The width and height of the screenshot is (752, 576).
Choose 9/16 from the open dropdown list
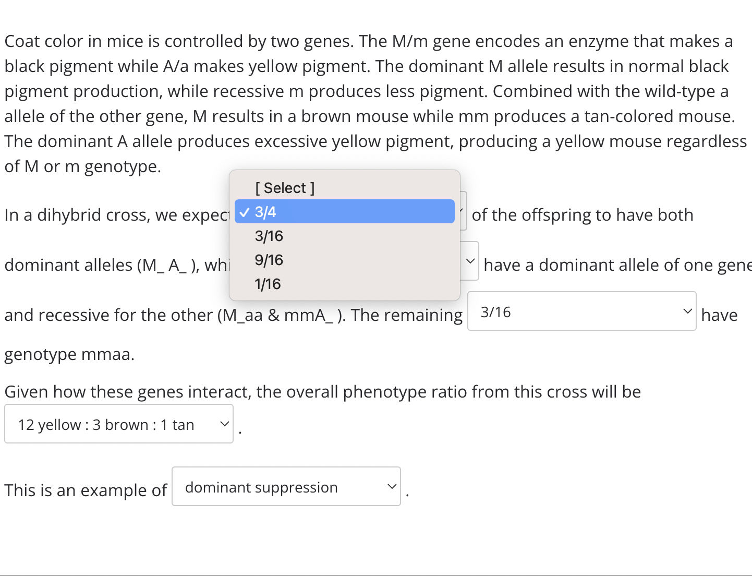tap(269, 260)
